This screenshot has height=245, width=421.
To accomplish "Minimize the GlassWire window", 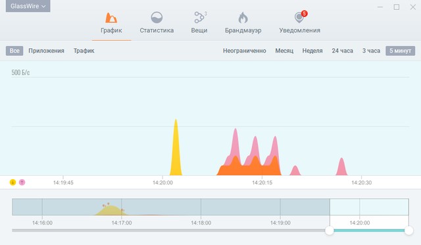I will (380, 7).
